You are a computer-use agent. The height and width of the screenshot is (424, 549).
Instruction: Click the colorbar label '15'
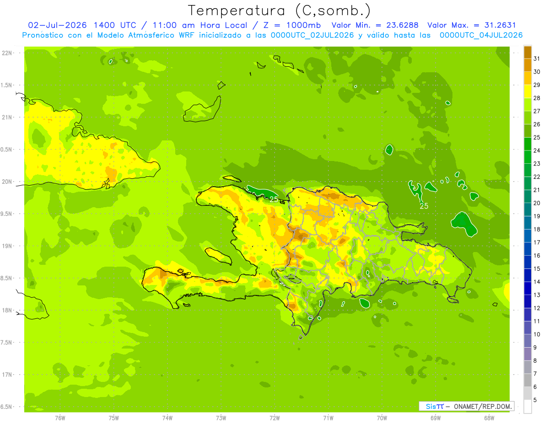click(537, 269)
